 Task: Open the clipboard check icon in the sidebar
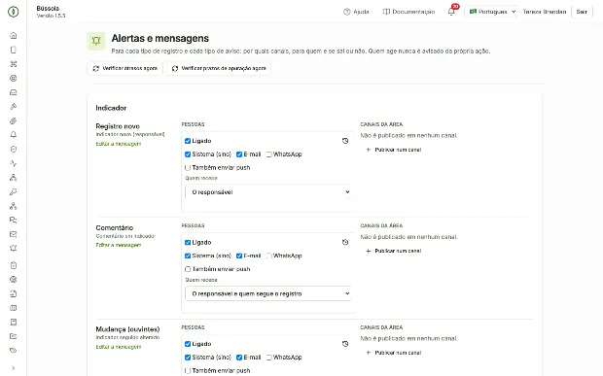pyautogui.click(x=13, y=265)
